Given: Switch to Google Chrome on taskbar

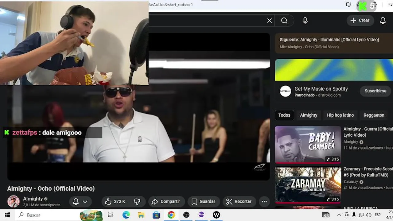Looking at the screenshot, I should click(171, 215).
